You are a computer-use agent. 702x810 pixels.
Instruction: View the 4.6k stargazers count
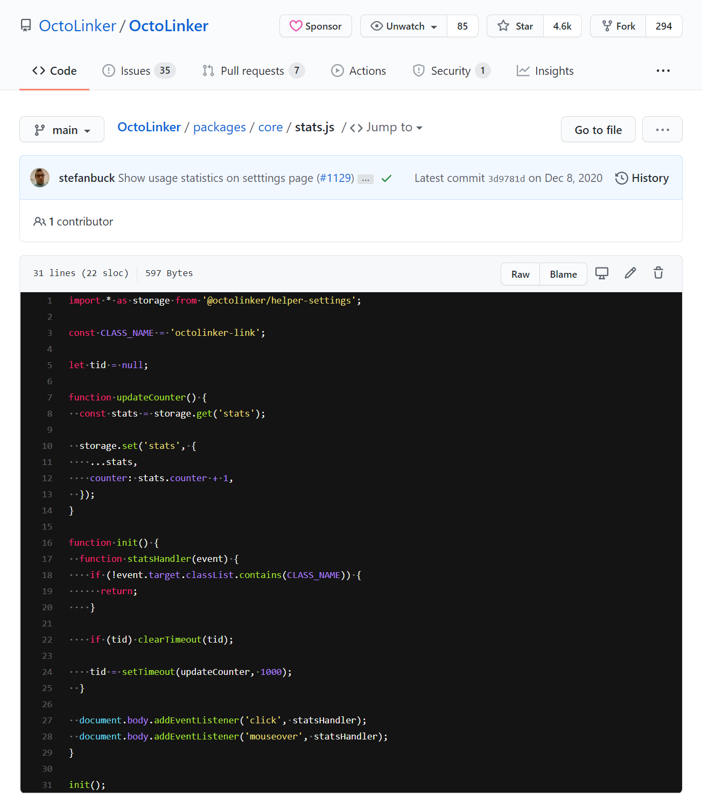(563, 26)
